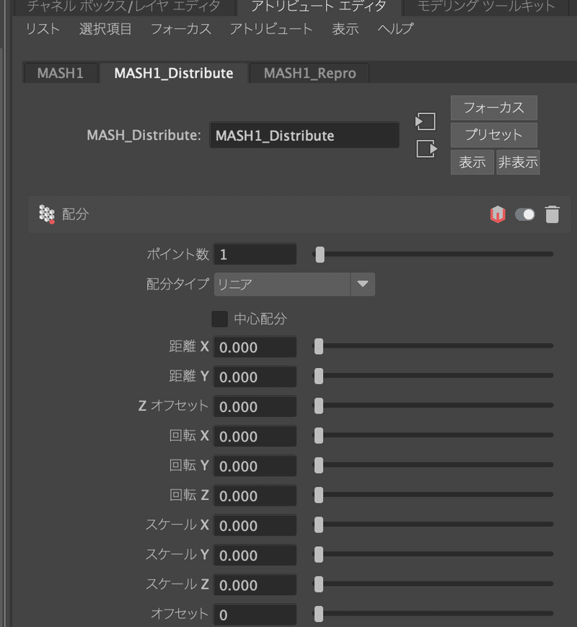Click the 回転 X slider handle
The image size is (577, 627).
pos(319,436)
